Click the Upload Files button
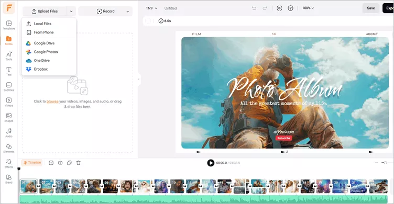Image resolution: width=394 pixels, height=204 pixels. click(45, 12)
